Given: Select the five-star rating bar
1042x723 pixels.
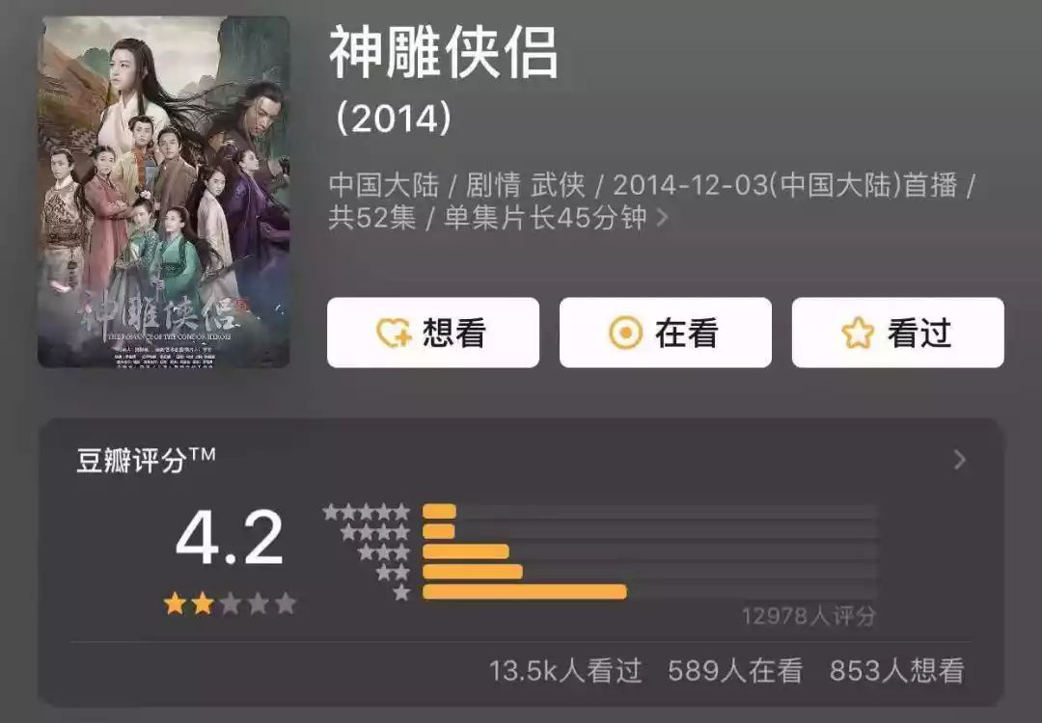Looking at the screenshot, I should tap(650, 511).
